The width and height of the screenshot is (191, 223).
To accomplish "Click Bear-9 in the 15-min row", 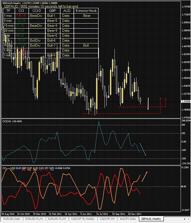I will (x=52, y=26).
